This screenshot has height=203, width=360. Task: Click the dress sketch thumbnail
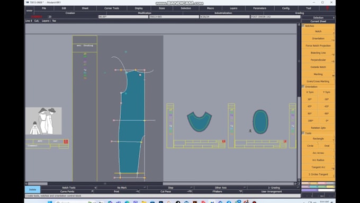43,121
